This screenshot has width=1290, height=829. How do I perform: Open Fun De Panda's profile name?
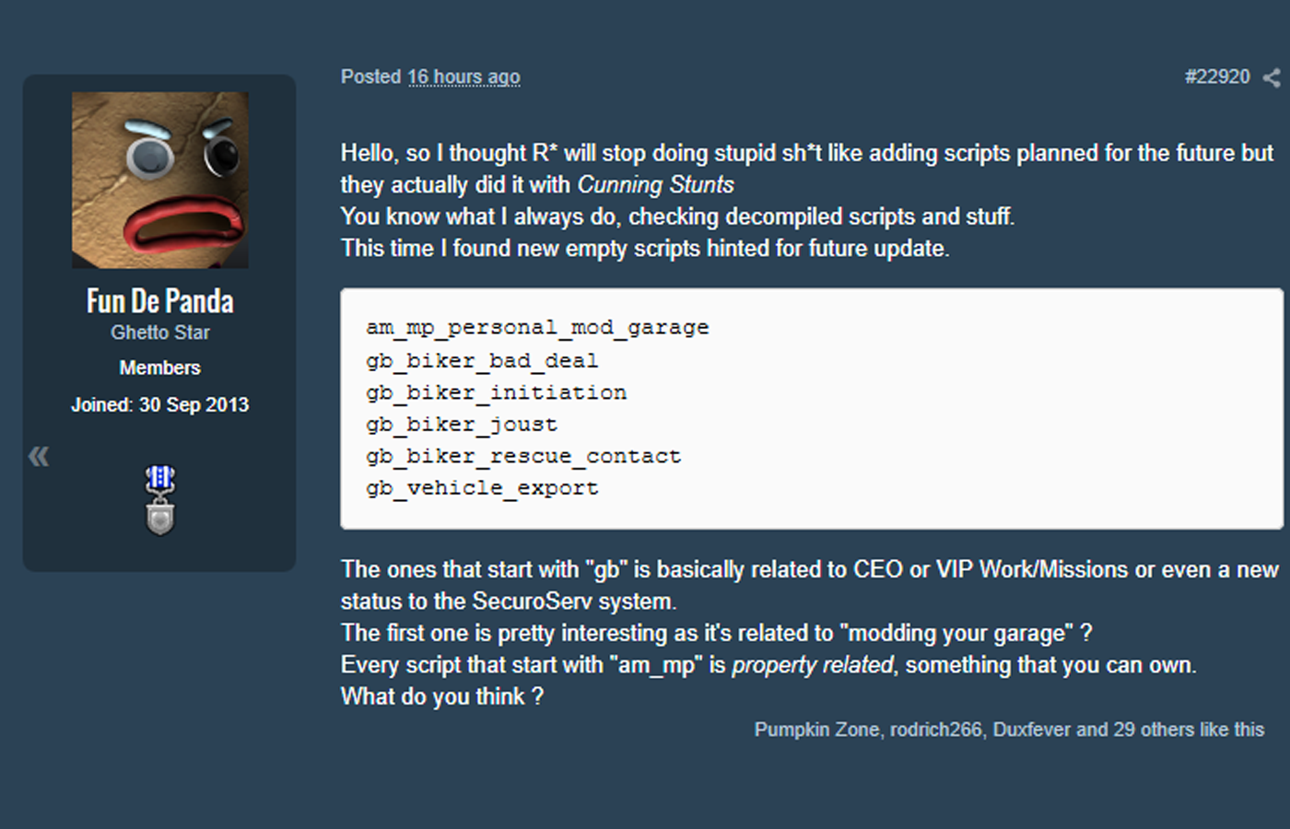click(x=160, y=301)
